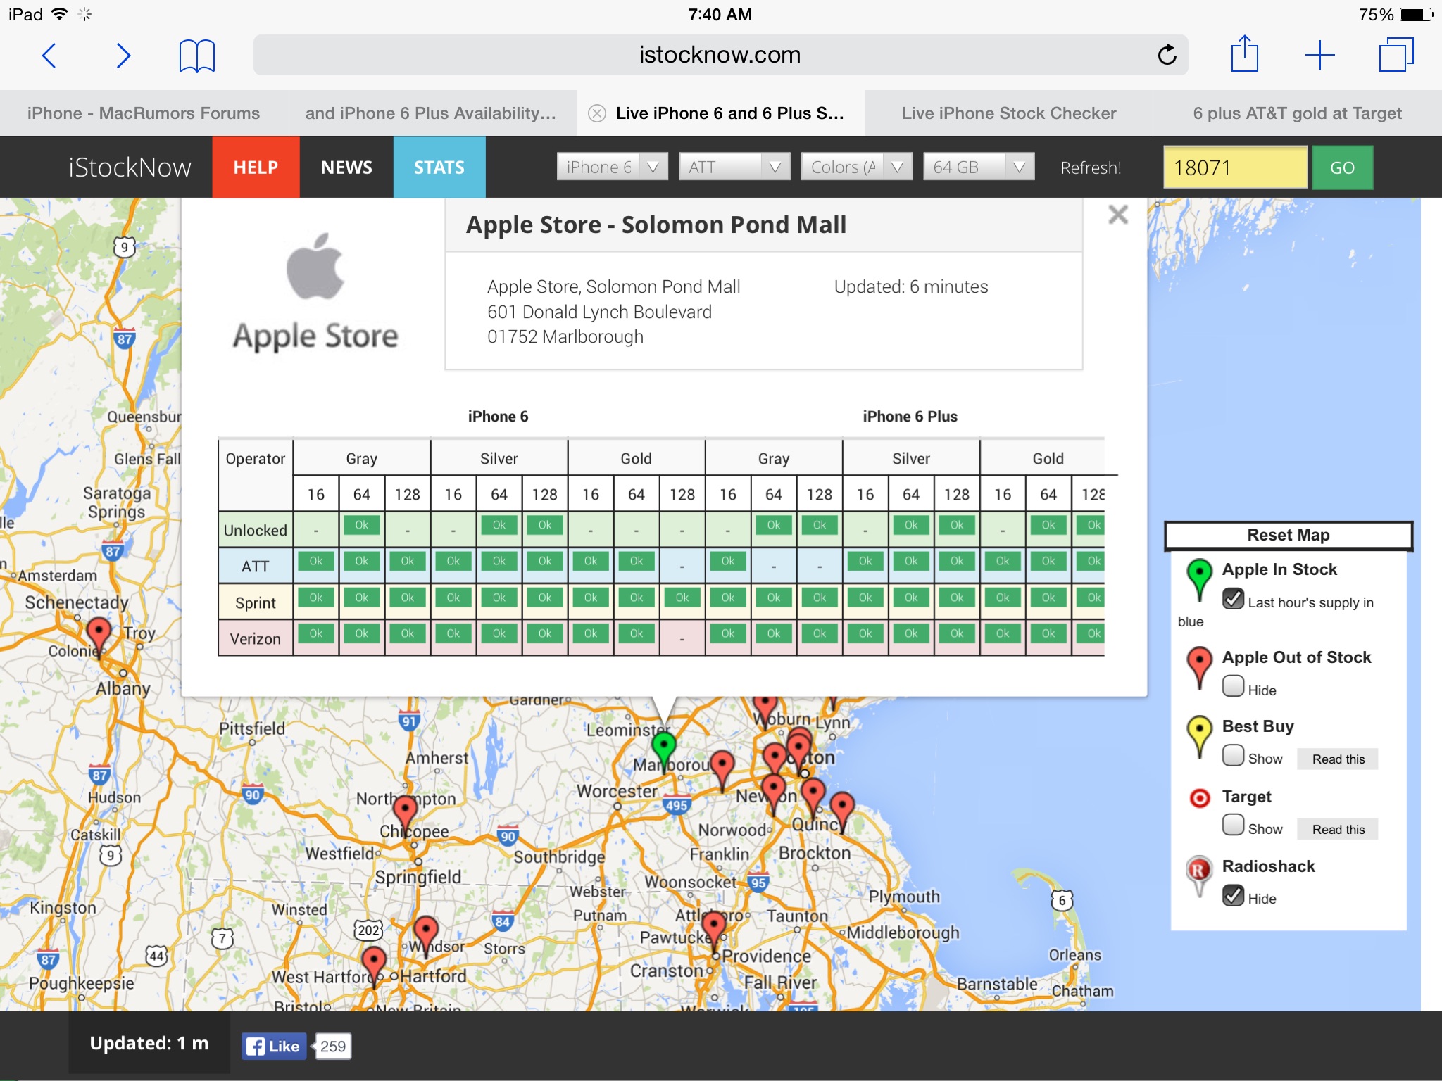
Task: Close the Live iPhone 6 tab with its X icon
Action: tap(596, 113)
